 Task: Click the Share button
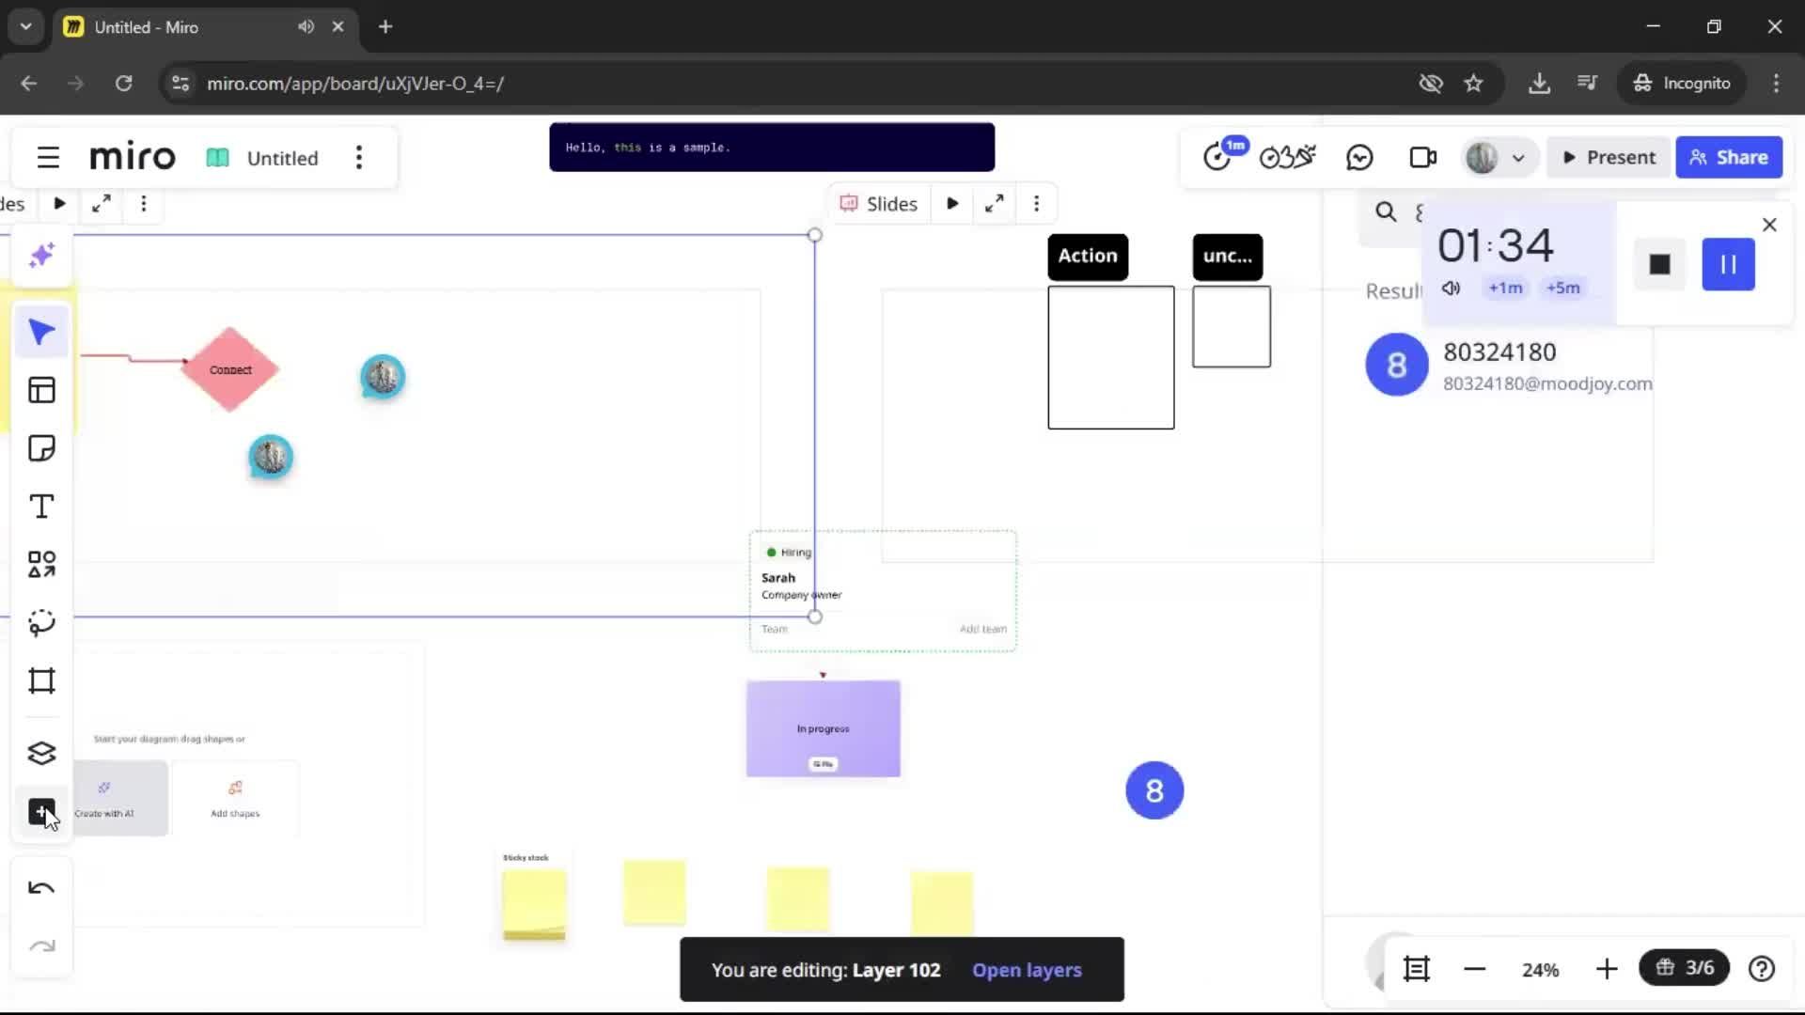(1729, 157)
